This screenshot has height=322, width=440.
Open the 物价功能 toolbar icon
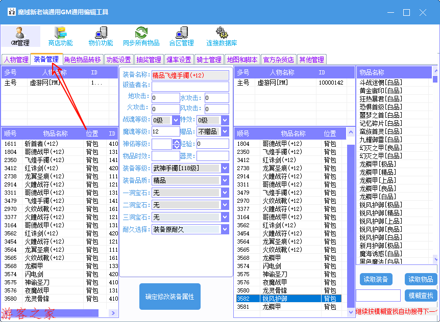pyautogui.click(x=101, y=36)
